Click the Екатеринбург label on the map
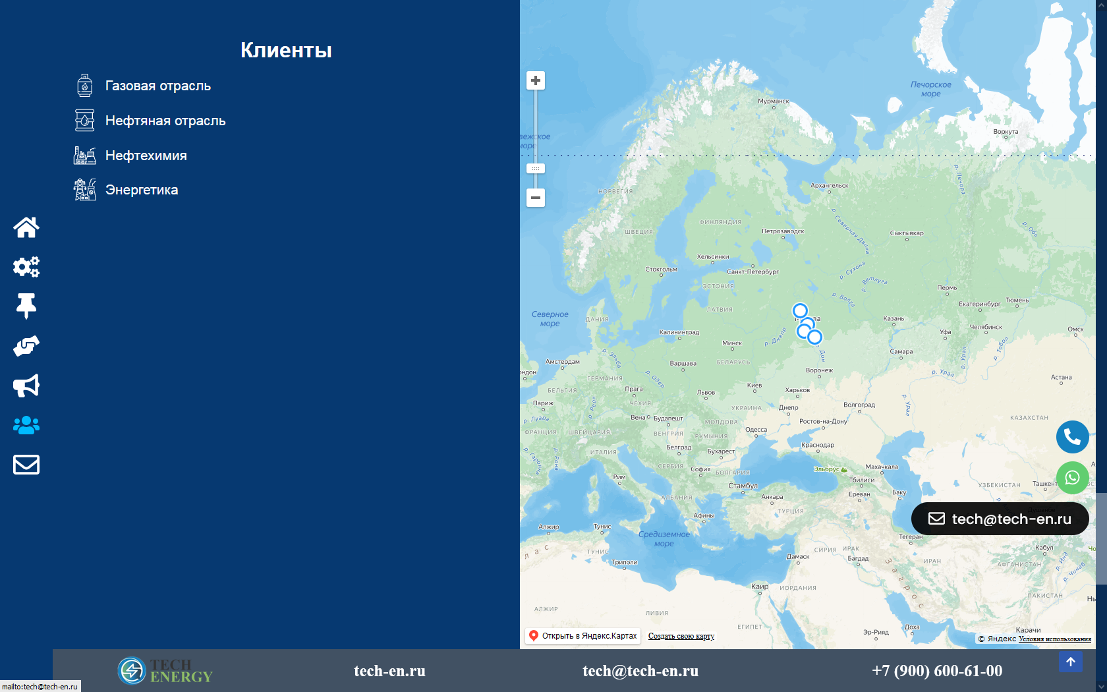The height and width of the screenshot is (692, 1107). tap(979, 304)
